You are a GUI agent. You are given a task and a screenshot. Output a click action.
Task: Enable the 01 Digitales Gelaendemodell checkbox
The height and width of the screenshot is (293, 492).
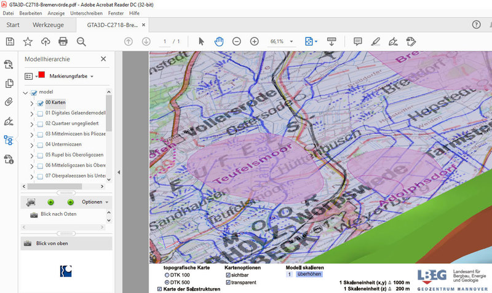[40, 113]
